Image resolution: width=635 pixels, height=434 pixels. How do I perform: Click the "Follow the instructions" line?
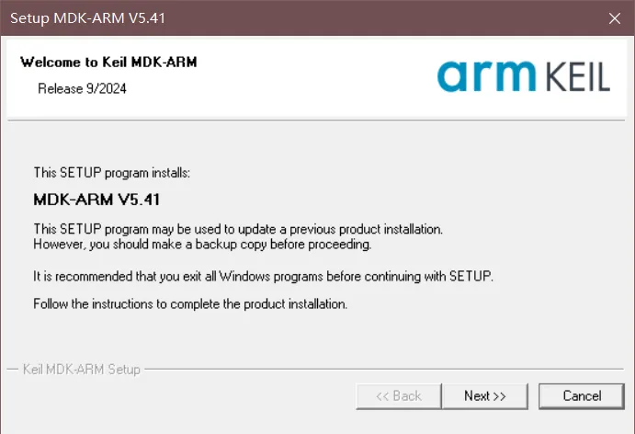point(190,303)
